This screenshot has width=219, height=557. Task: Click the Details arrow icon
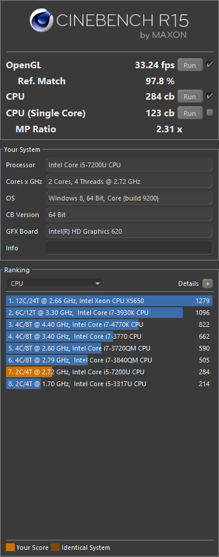[x=208, y=284]
